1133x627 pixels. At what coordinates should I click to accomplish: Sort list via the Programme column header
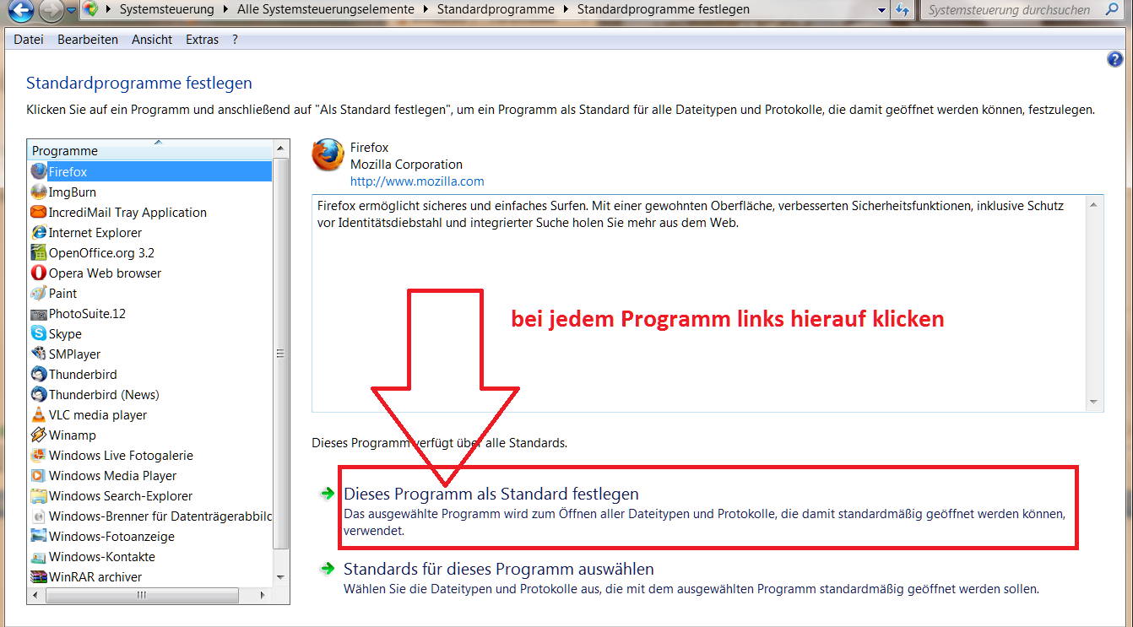pos(151,150)
